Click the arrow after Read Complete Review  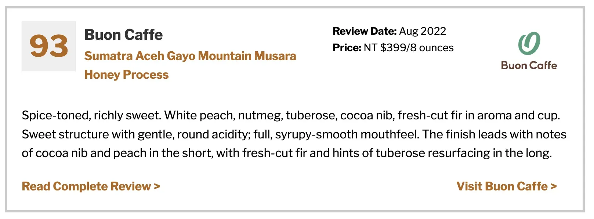coord(157,186)
